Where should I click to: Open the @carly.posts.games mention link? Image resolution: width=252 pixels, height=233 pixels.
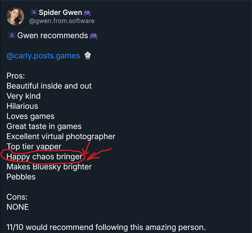tap(43, 56)
